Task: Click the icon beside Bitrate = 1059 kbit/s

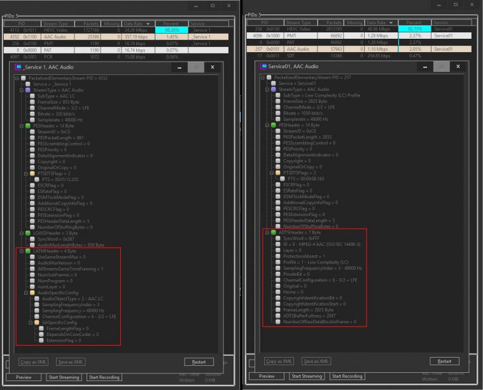Action: tap(278, 113)
